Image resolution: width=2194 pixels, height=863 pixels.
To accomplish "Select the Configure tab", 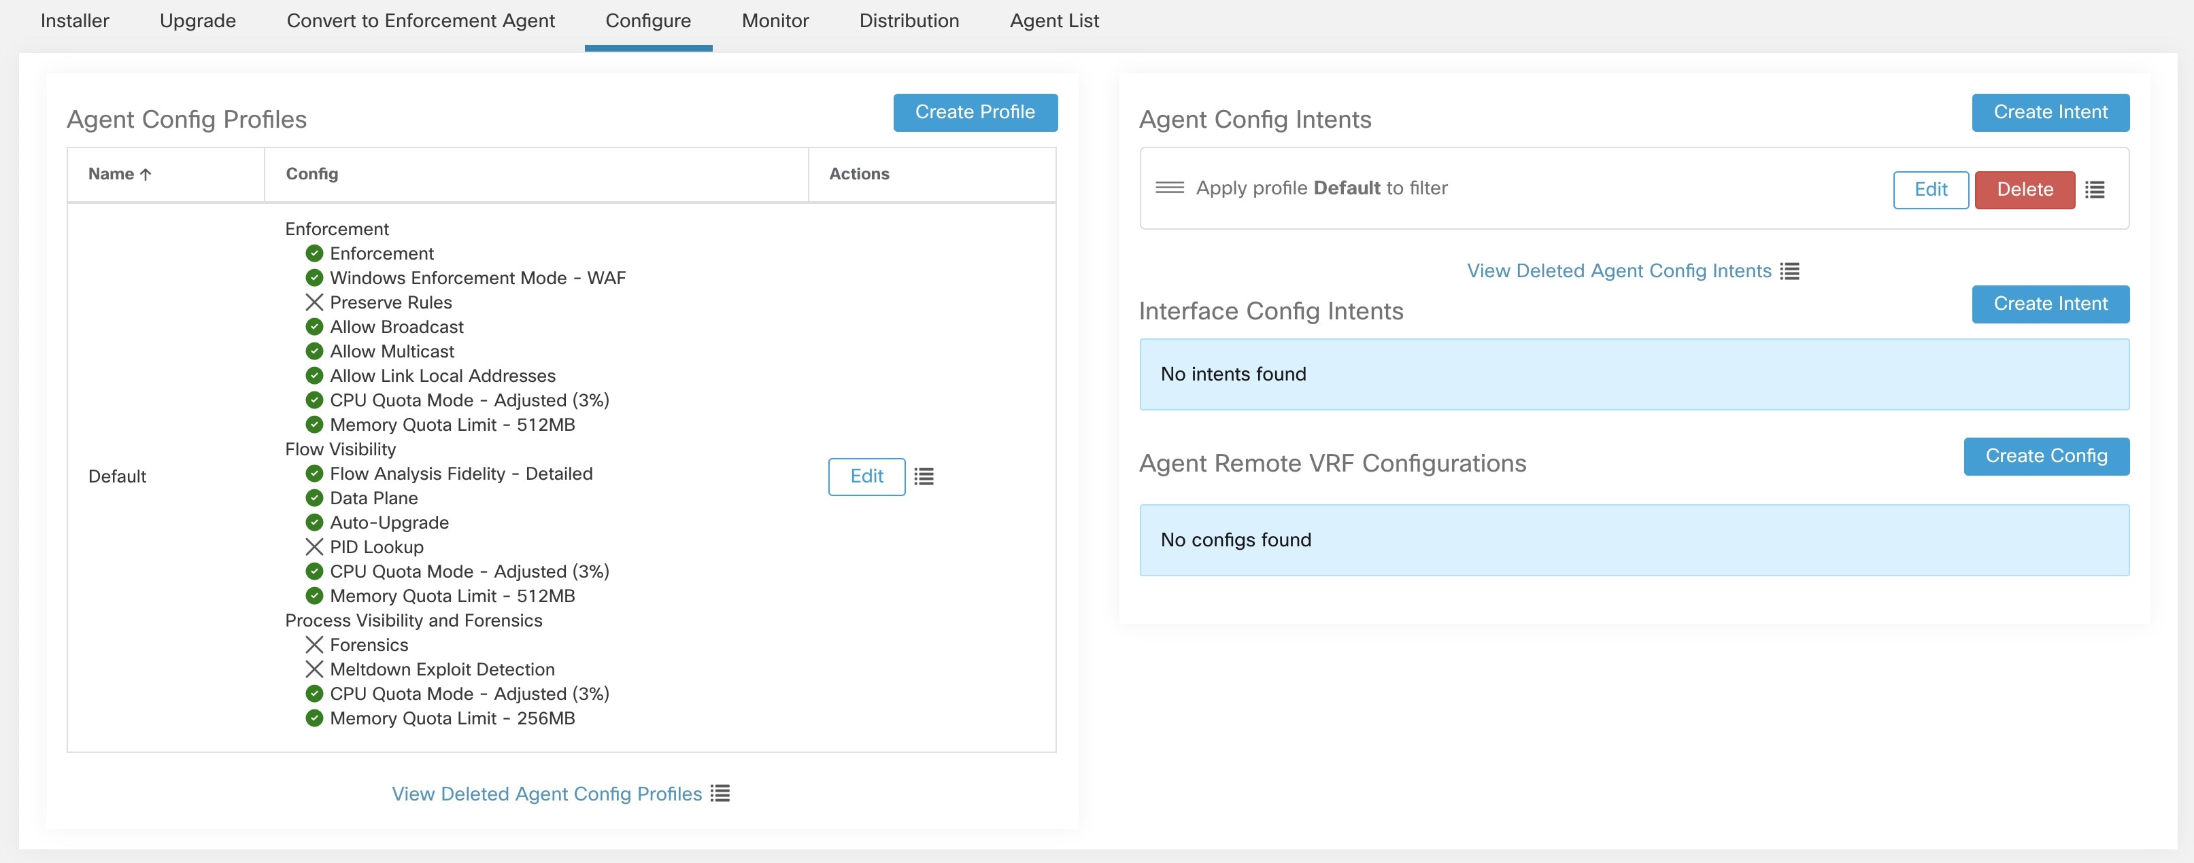I will 648,20.
